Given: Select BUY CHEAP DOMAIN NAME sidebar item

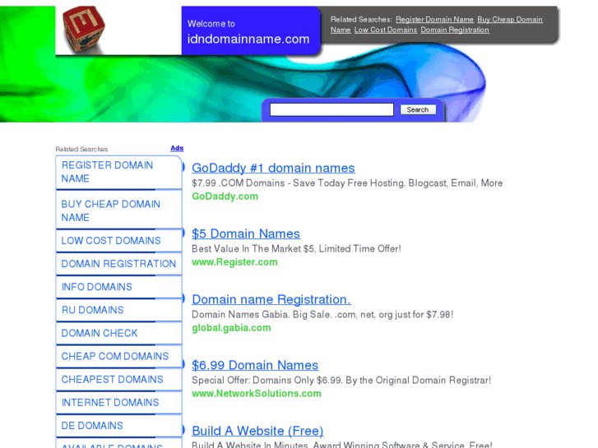Looking at the screenshot, I should [118, 210].
